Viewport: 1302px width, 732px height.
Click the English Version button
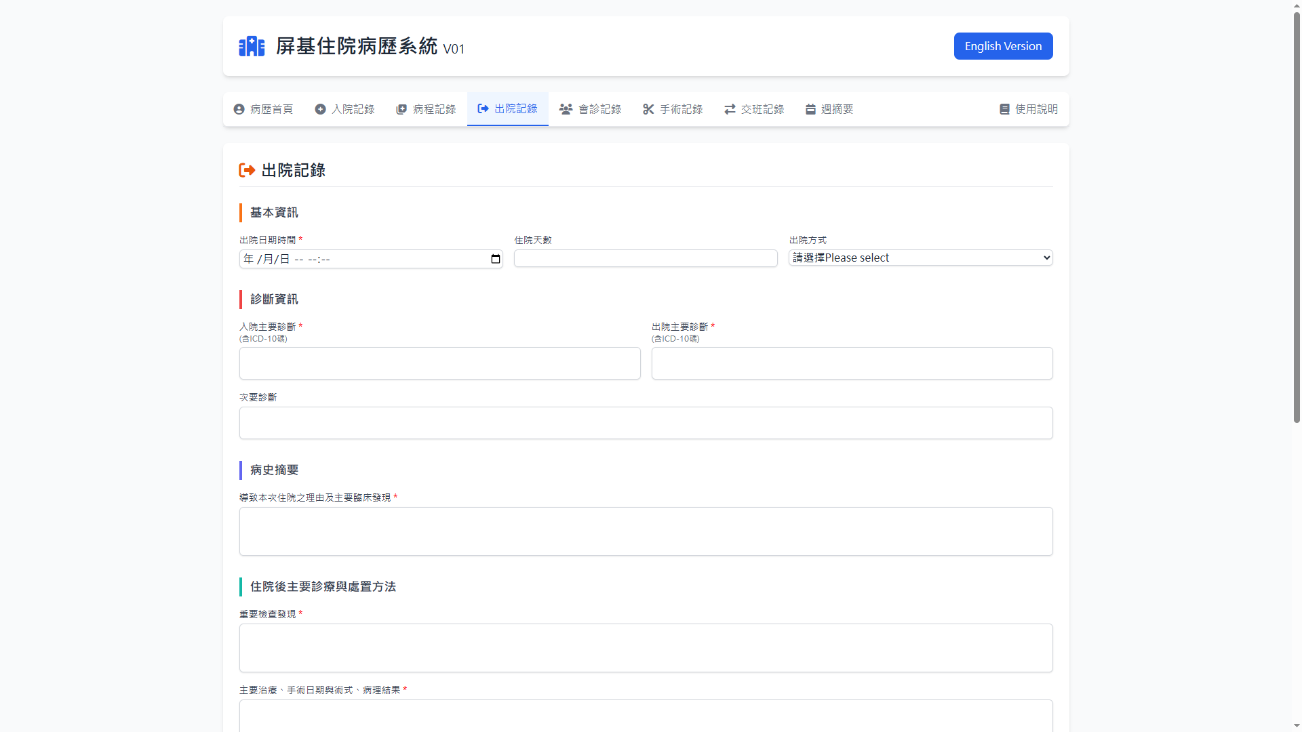1003,46
